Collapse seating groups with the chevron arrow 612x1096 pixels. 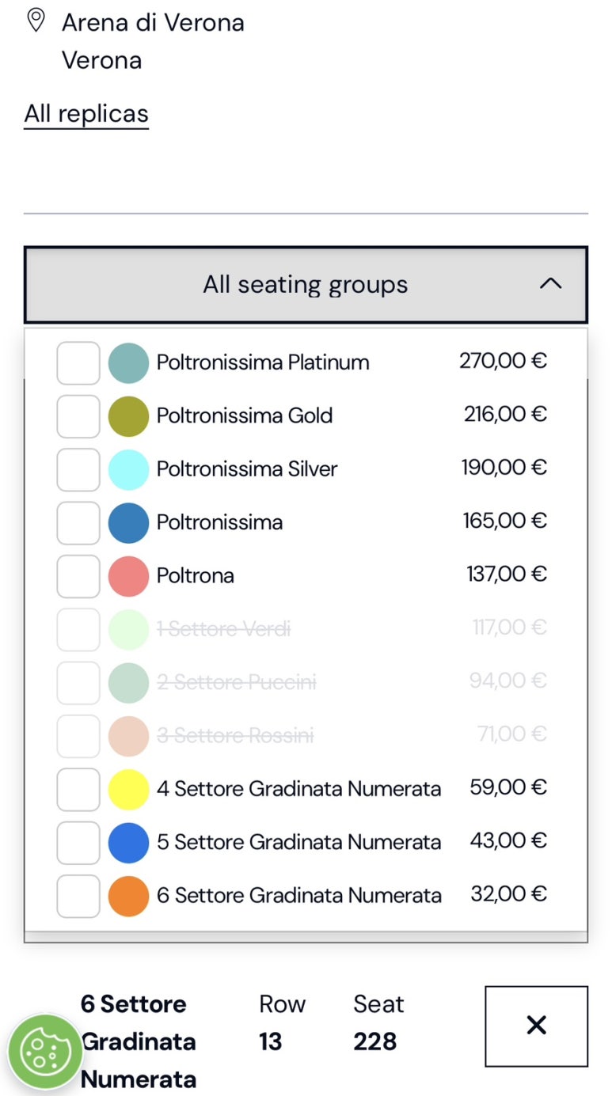coord(550,284)
